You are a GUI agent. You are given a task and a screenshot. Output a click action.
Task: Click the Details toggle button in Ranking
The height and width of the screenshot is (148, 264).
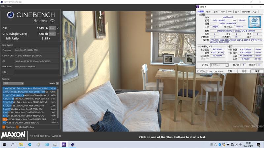pos(57,83)
